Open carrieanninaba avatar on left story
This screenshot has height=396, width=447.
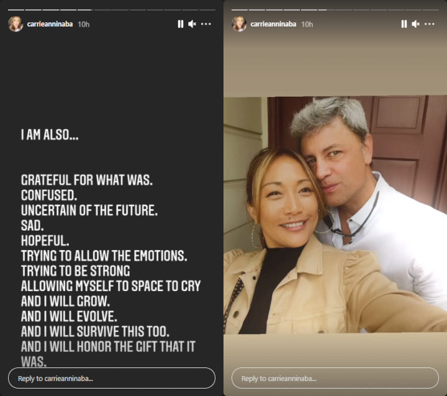[16, 24]
